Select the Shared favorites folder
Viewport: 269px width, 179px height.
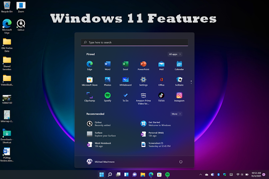point(7,63)
